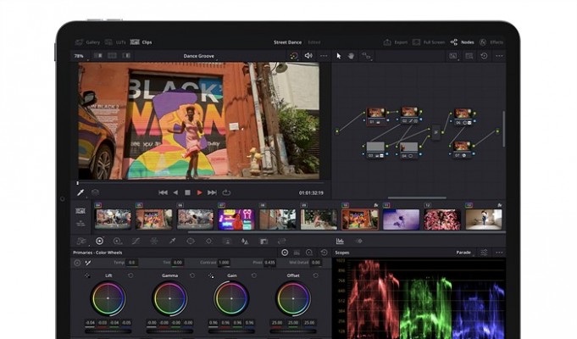Image resolution: width=577 pixels, height=339 pixels.
Task: Select the hand pan tool in node editor
Action: [351, 56]
